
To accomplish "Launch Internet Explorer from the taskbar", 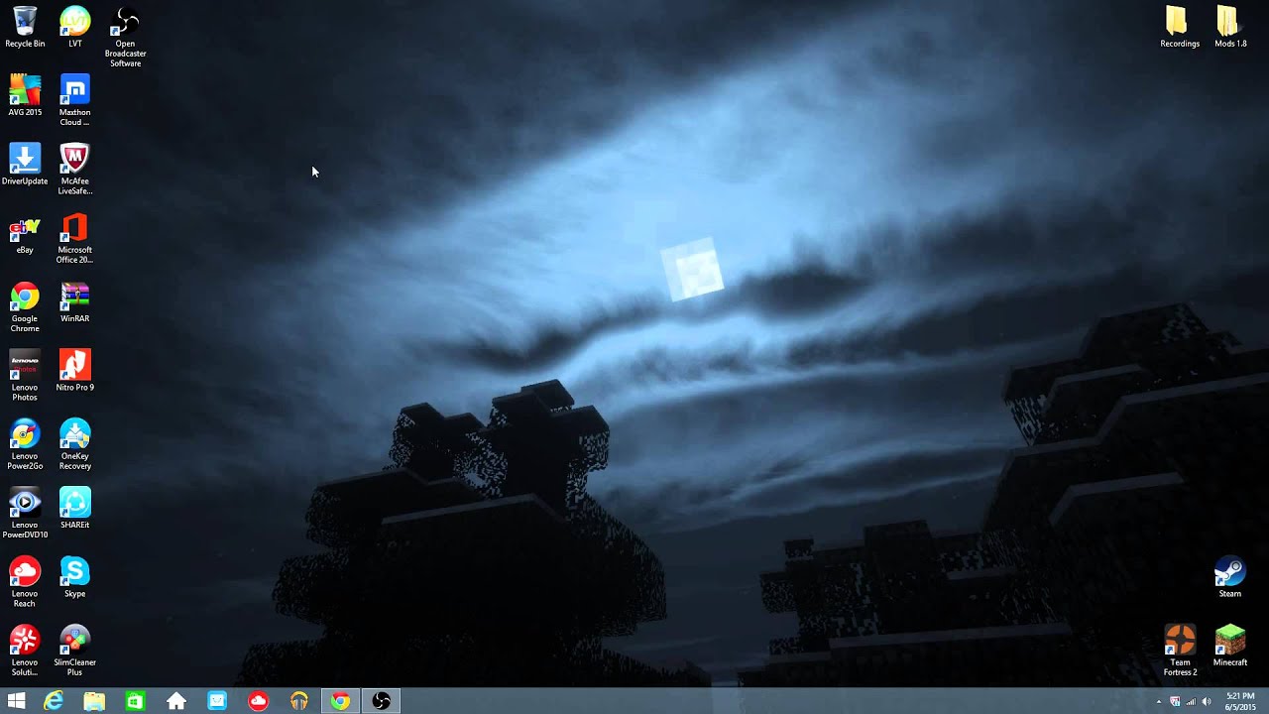I will pos(54,701).
